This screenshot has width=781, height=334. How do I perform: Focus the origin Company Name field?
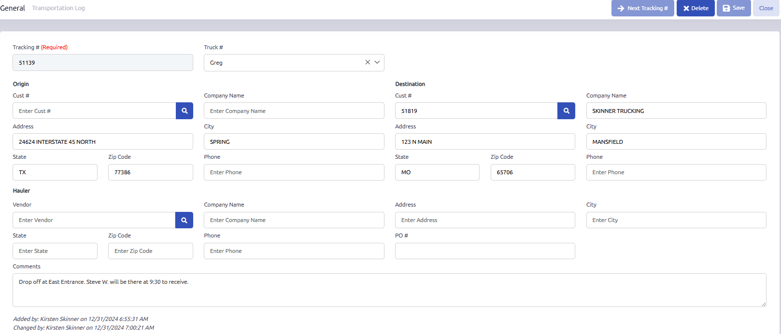(294, 111)
